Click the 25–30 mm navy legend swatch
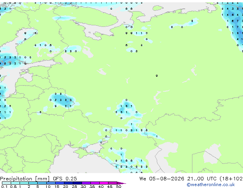The width and height of the screenshot is (243, 188). coord(77,183)
